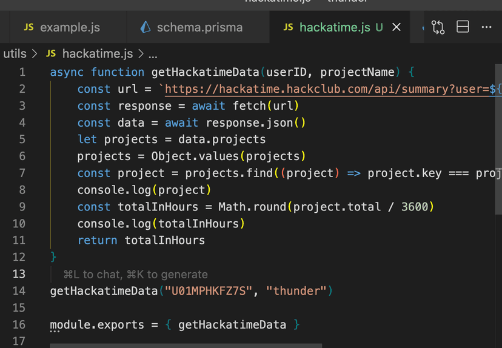
Task: Expand the utils breadcrumb folder
Action: (15, 53)
